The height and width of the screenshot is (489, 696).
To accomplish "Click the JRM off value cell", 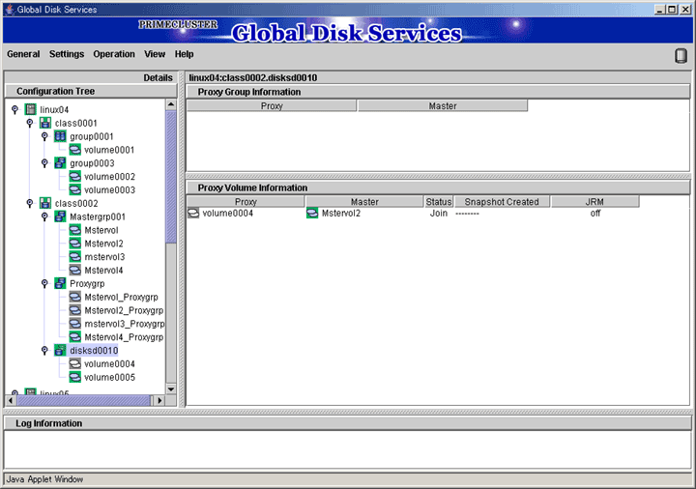I will click(x=595, y=213).
